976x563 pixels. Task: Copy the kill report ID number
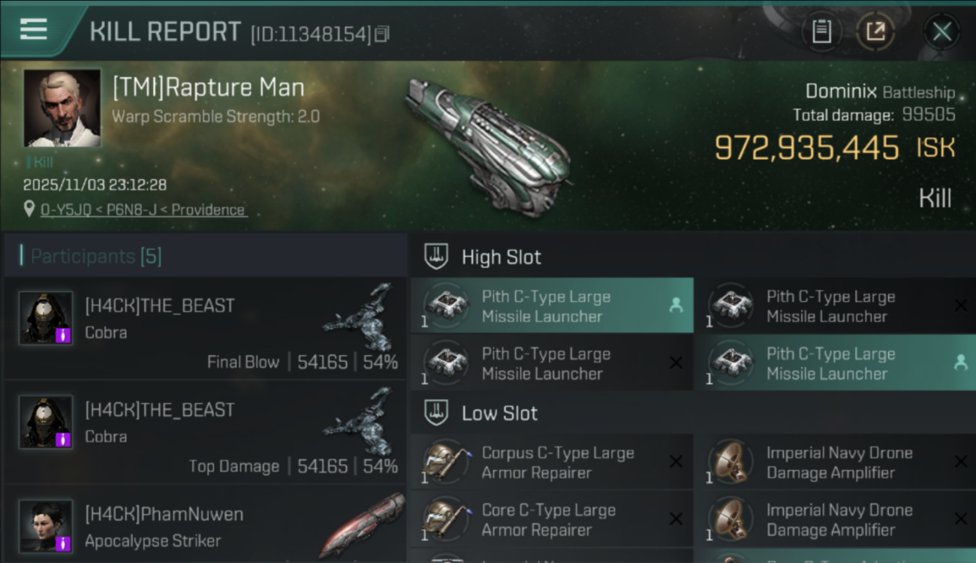click(x=382, y=34)
